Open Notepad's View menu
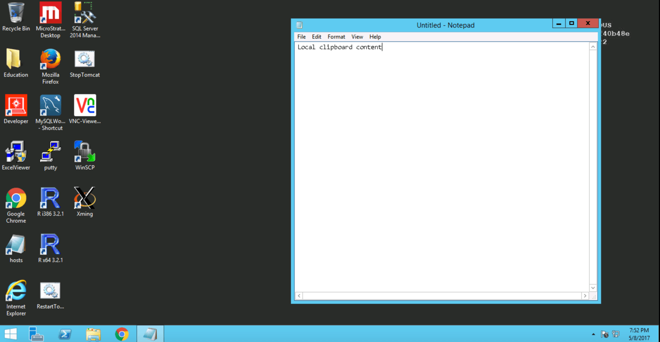 coord(357,37)
